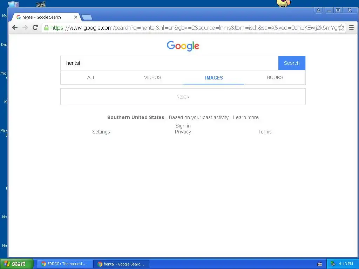
Task: Bookmark this page with the star icon
Action: pyautogui.click(x=341, y=28)
